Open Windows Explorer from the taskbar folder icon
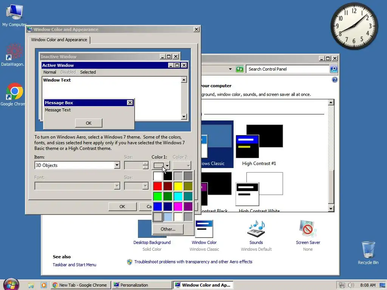This screenshot has width=387, height=290. pyautogui.click(x=31, y=285)
